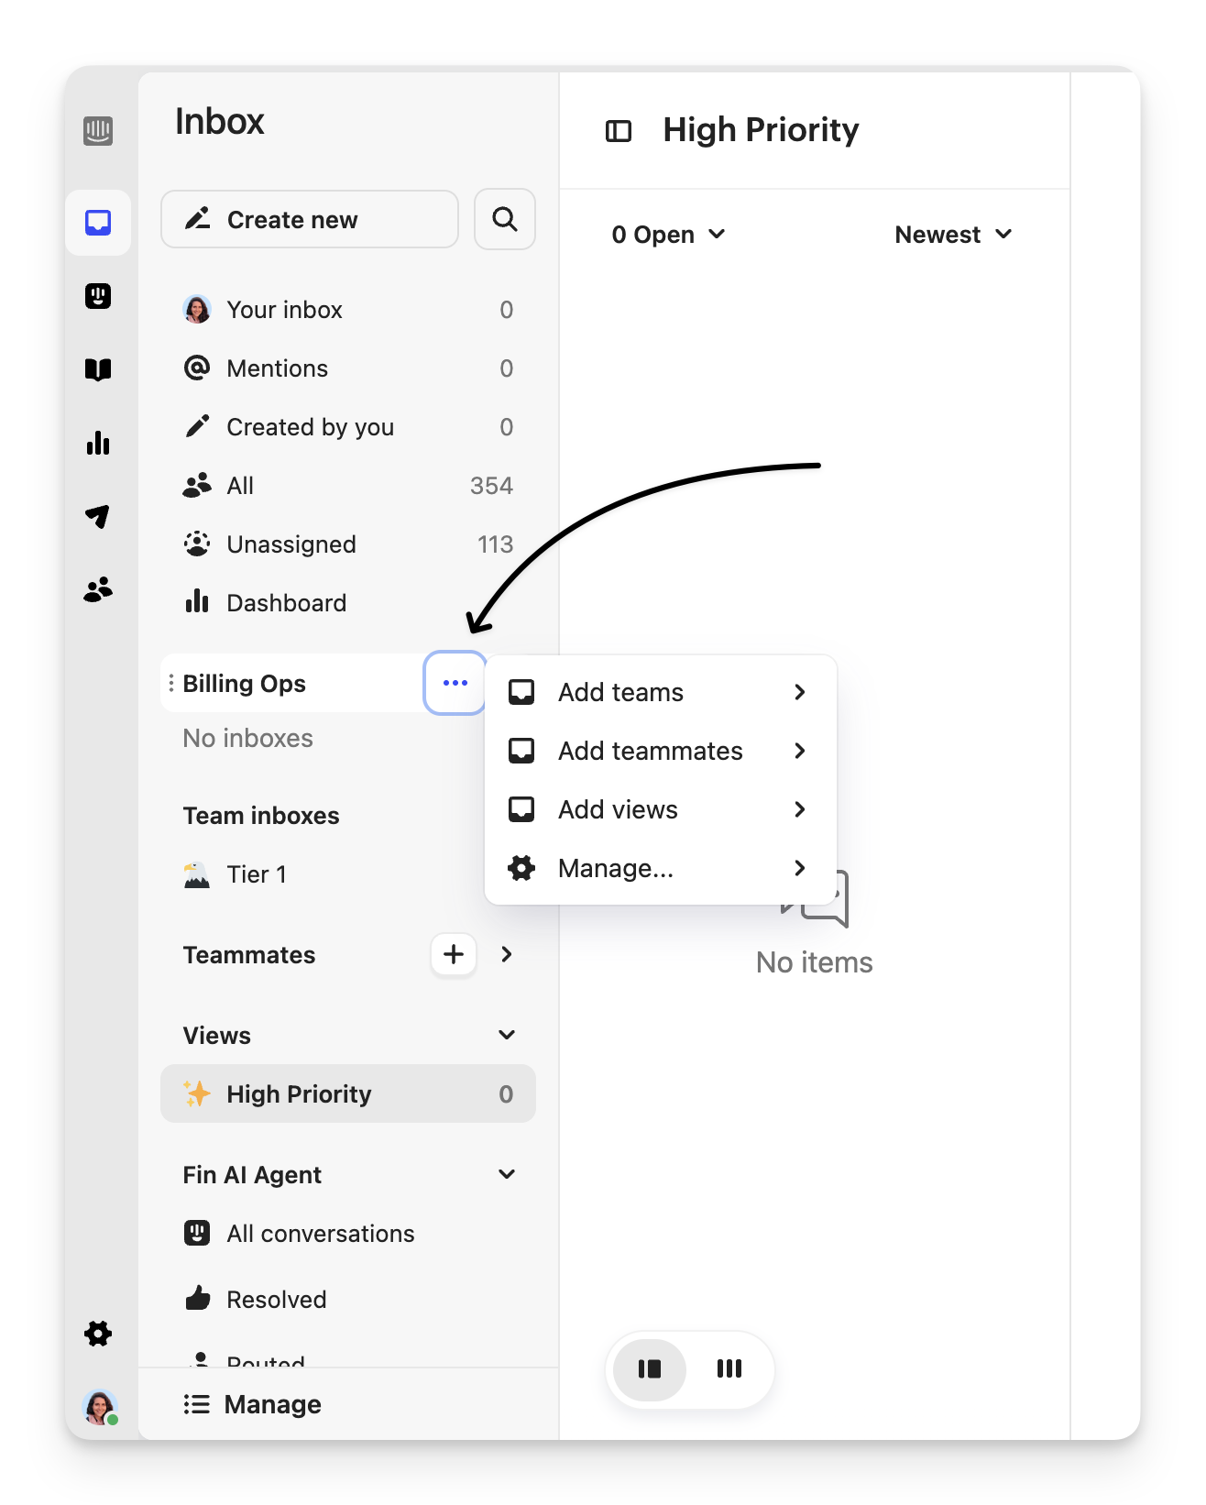Viewport: 1206px width, 1505px height.
Task: Open the Newest sort dropdown
Action: (x=953, y=235)
